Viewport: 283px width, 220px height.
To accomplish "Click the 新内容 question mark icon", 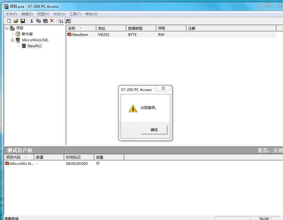I will coord(18,34).
